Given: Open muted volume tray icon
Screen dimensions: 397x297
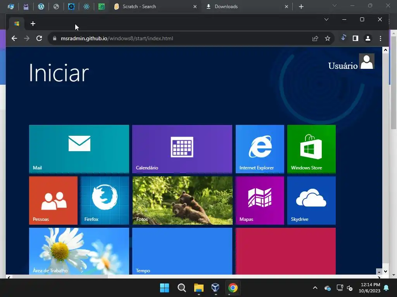Looking at the screenshot, I should (350, 288).
